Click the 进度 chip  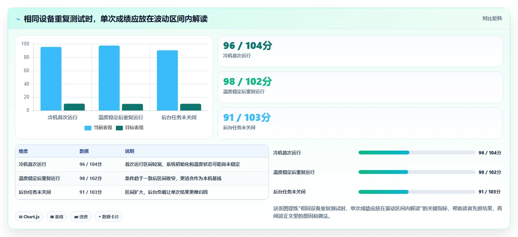(x=81, y=217)
